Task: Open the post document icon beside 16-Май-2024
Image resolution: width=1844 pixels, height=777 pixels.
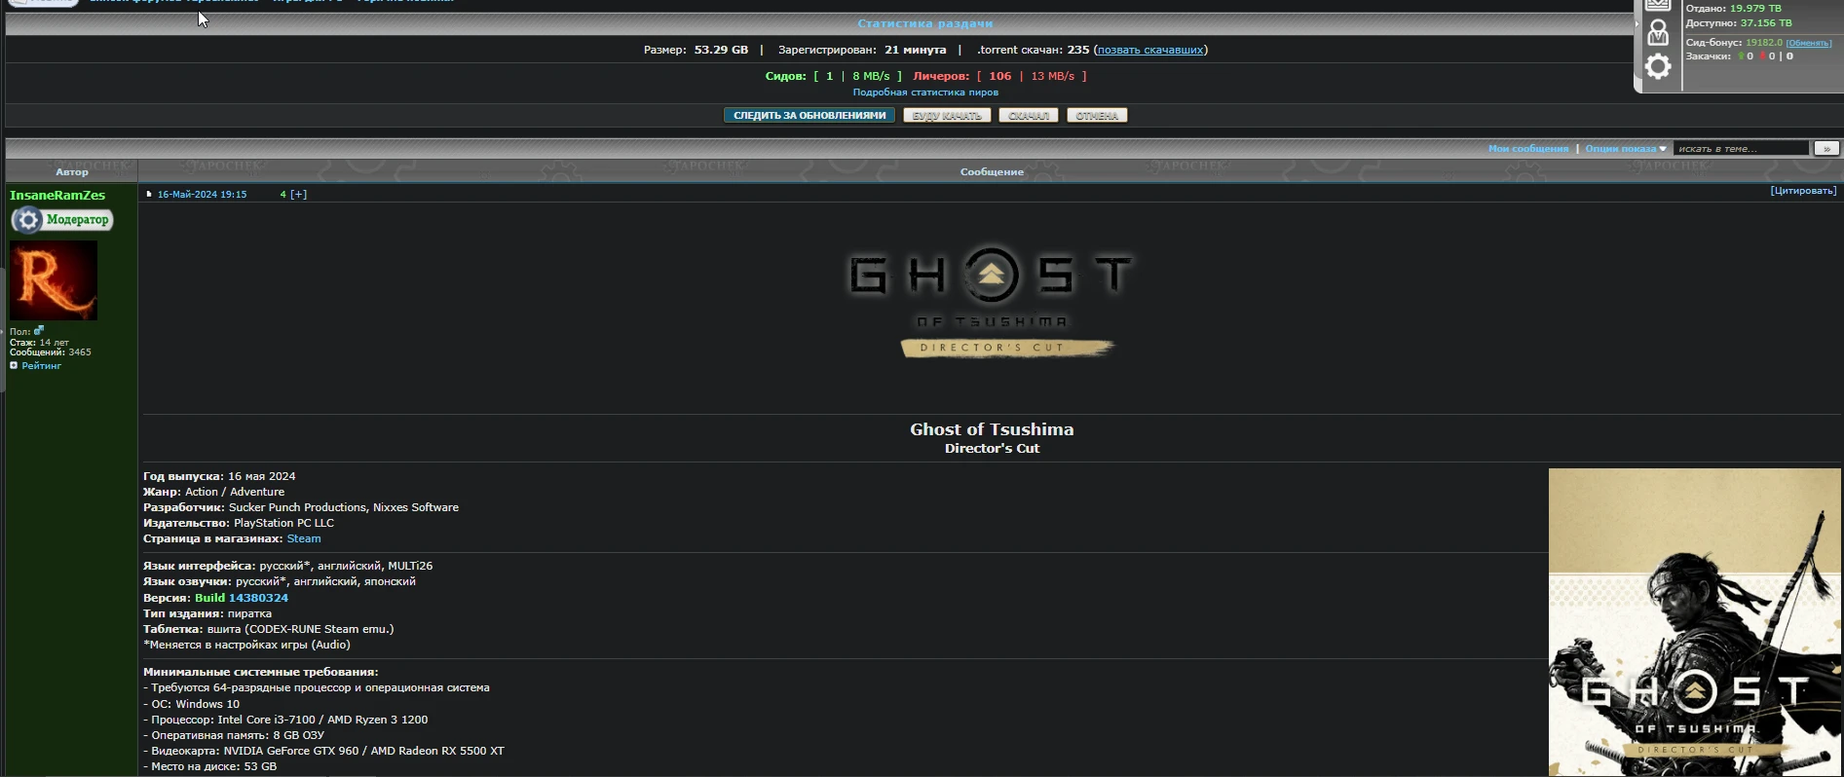Action: tap(149, 194)
